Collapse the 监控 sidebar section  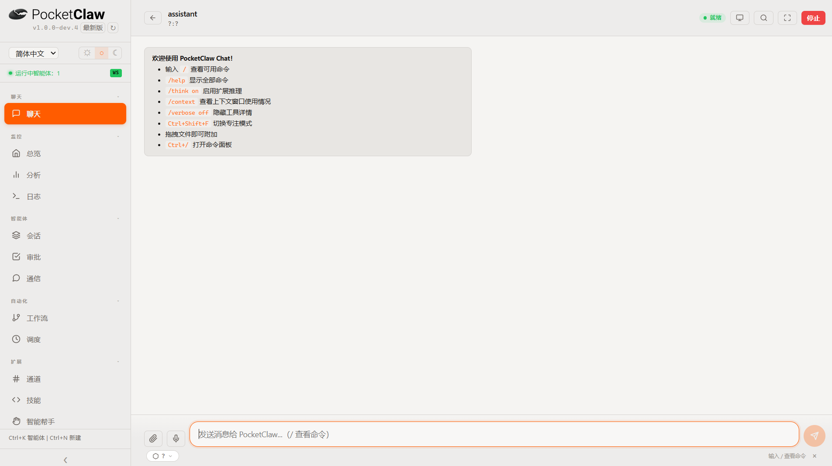pyautogui.click(x=118, y=137)
